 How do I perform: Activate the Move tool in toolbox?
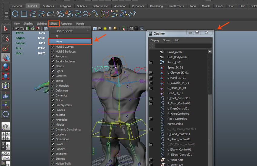coord(5,57)
